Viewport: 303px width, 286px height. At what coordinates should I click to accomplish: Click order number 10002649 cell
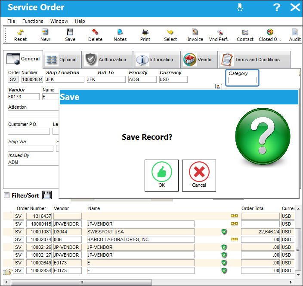[x=39, y=263]
